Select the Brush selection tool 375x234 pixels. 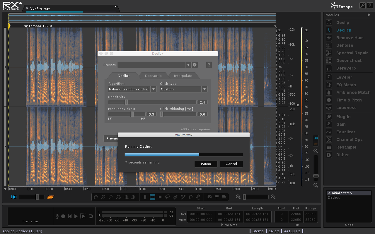[175, 197]
